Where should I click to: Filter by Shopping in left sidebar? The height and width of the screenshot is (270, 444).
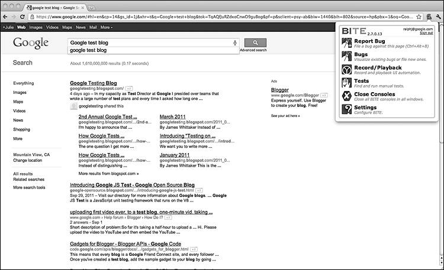pyautogui.click(x=21, y=129)
